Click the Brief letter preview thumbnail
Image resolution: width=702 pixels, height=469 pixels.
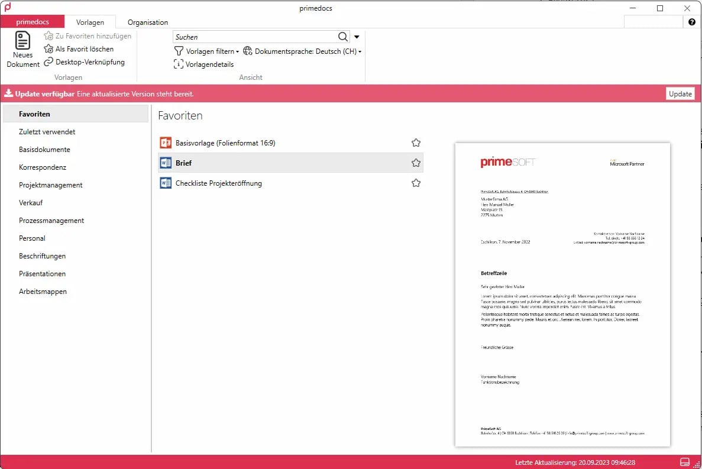(x=562, y=295)
